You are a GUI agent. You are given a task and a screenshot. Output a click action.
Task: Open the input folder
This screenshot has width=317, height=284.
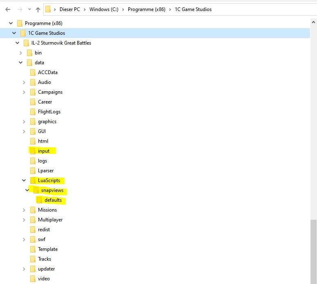click(44, 151)
